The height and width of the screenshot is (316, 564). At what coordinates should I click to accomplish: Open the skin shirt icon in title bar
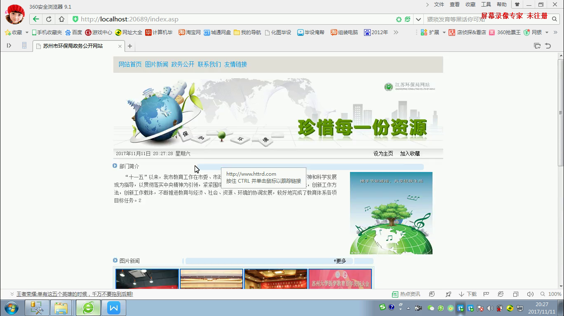[x=517, y=5]
